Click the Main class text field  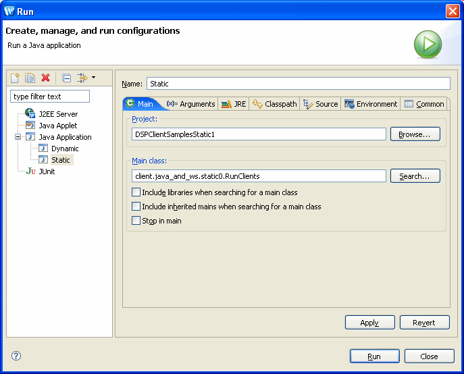[259, 176]
